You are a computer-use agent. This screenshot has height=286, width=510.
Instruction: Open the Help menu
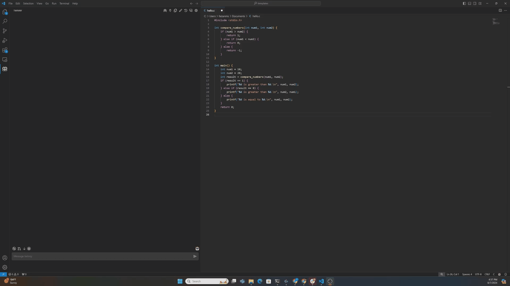pos(75,3)
